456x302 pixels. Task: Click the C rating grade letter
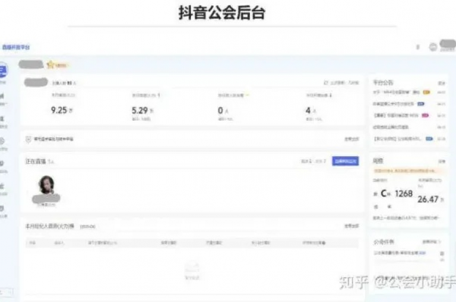384,194
